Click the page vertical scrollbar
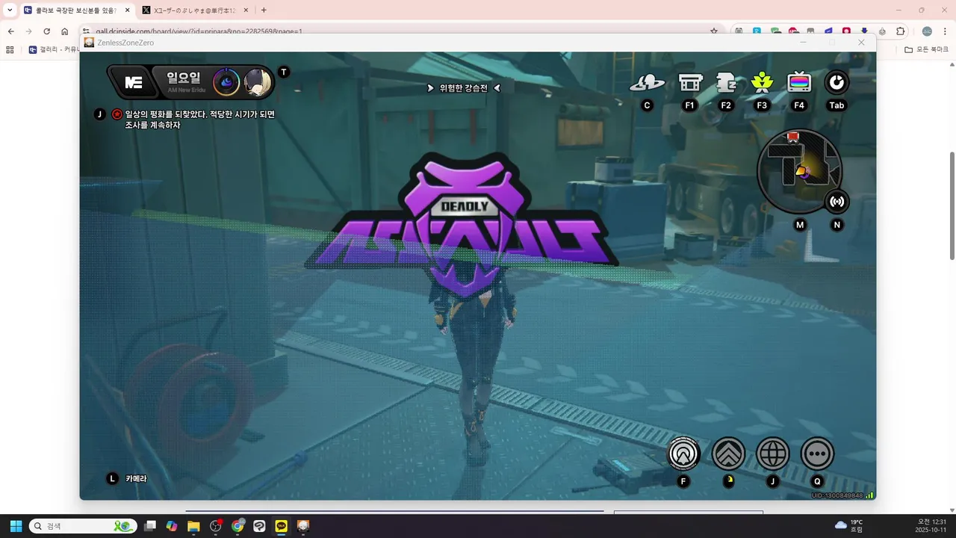Image resolution: width=956 pixels, height=538 pixels. (952, 205)
